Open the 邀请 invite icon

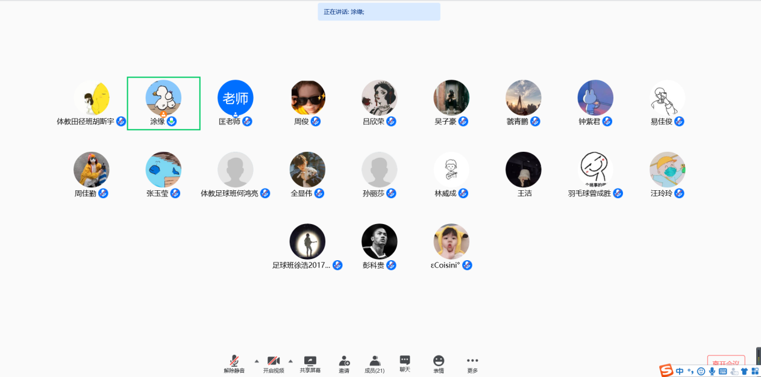[344, 363]
